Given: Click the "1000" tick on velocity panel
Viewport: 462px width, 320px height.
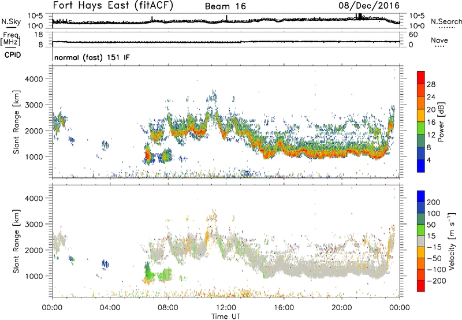Looking at the screenshot, I should point(33,276).
